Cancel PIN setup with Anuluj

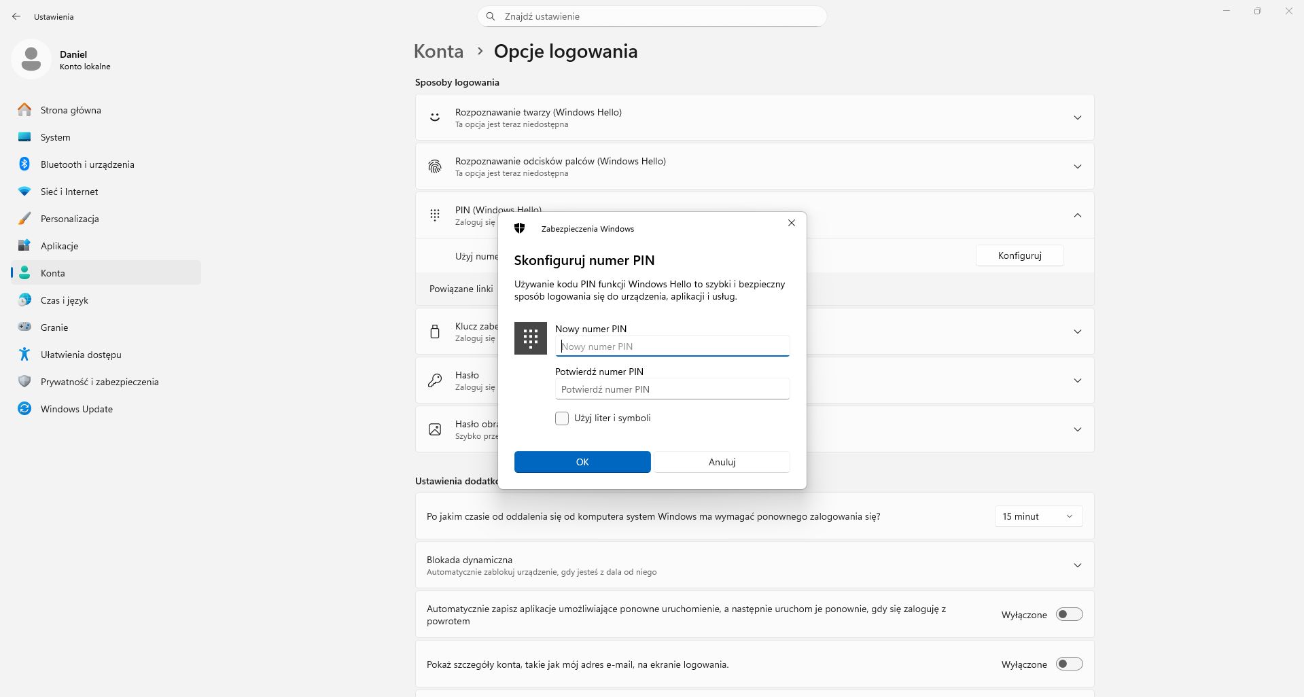[x=721, y=462]
